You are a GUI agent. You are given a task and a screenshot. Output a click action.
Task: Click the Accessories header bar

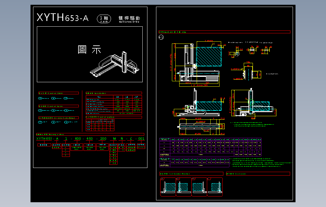point(258,174)
